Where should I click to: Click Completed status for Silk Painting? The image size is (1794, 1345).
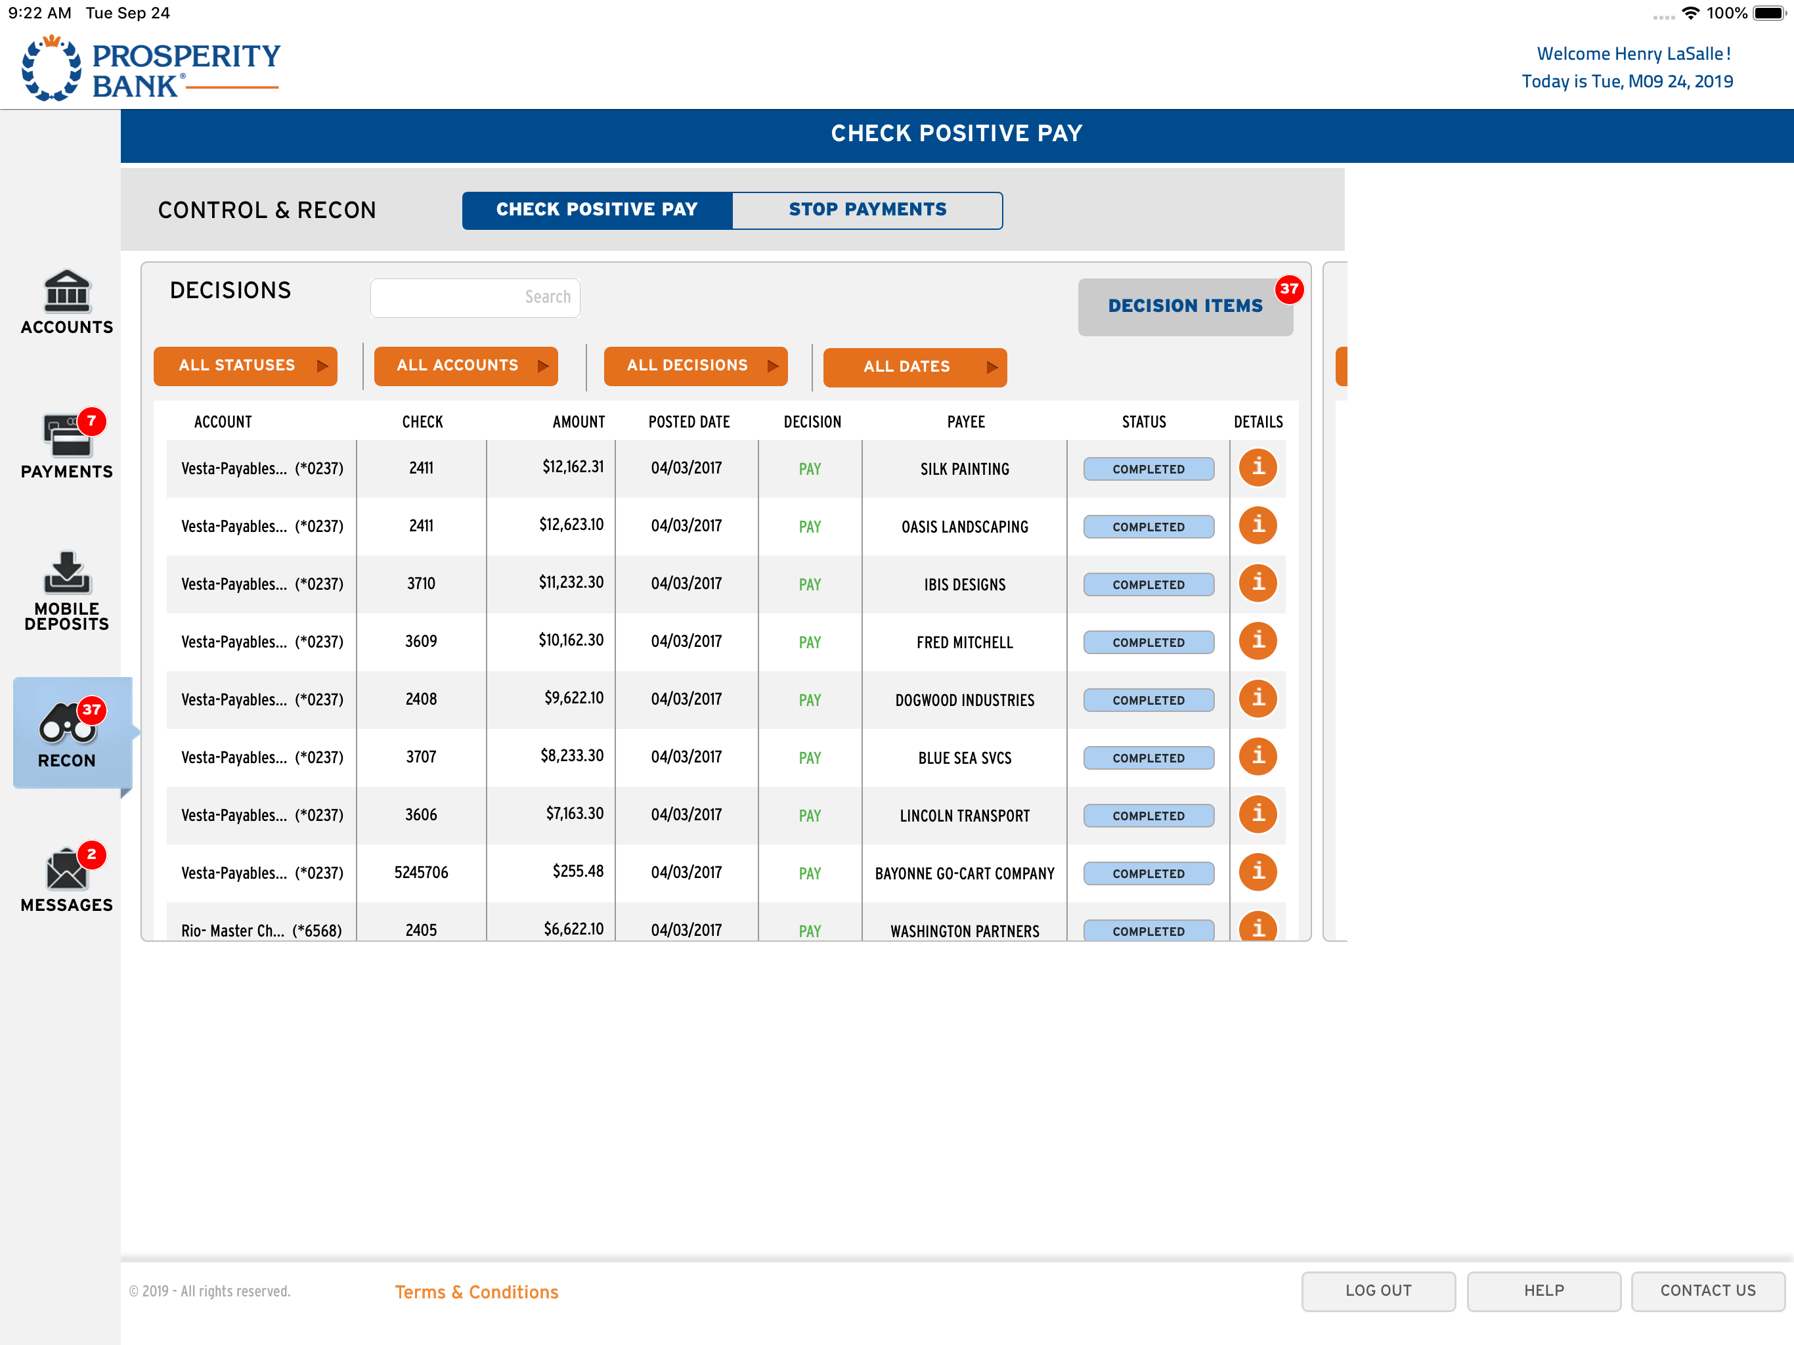(x=1149, y=469)
